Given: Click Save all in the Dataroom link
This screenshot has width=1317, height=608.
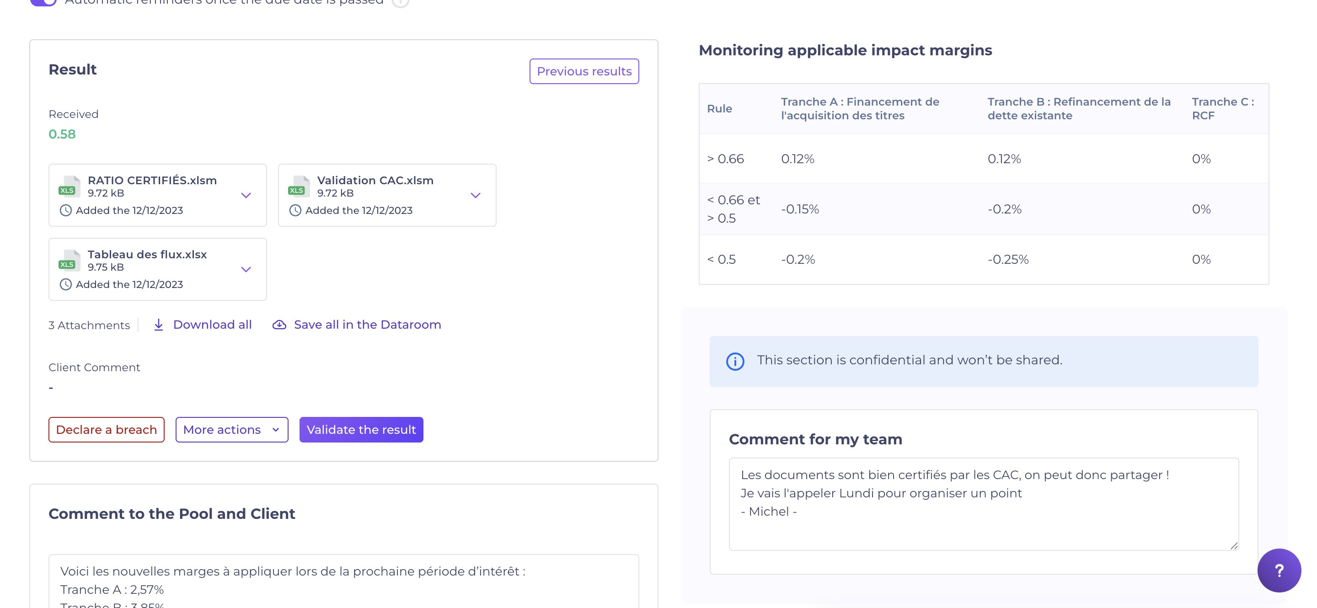Looking at the screenshot, I should (367, 325).
